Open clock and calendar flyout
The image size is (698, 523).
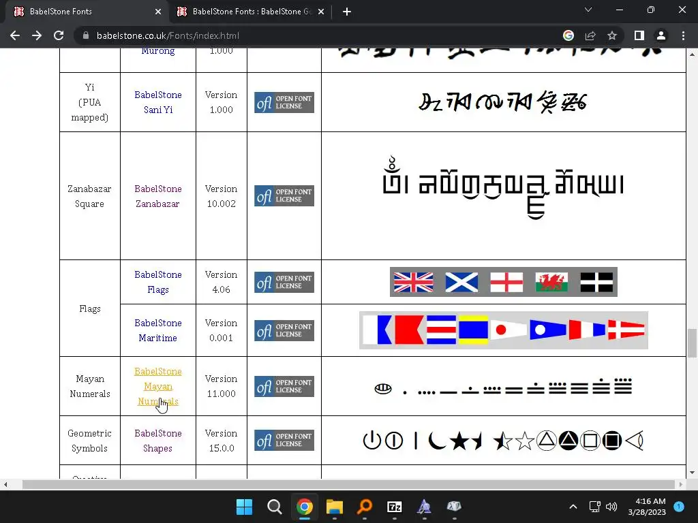pyautogui.click(x=647, y=507)
